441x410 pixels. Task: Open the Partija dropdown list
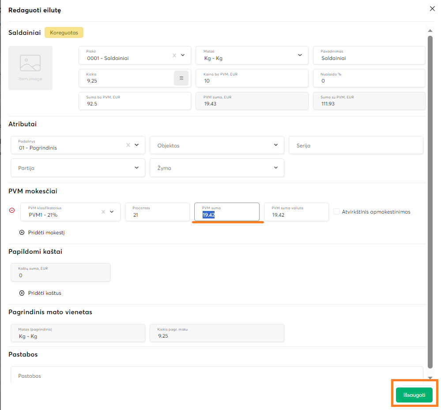pyautogui.click(x=136, y=168)
